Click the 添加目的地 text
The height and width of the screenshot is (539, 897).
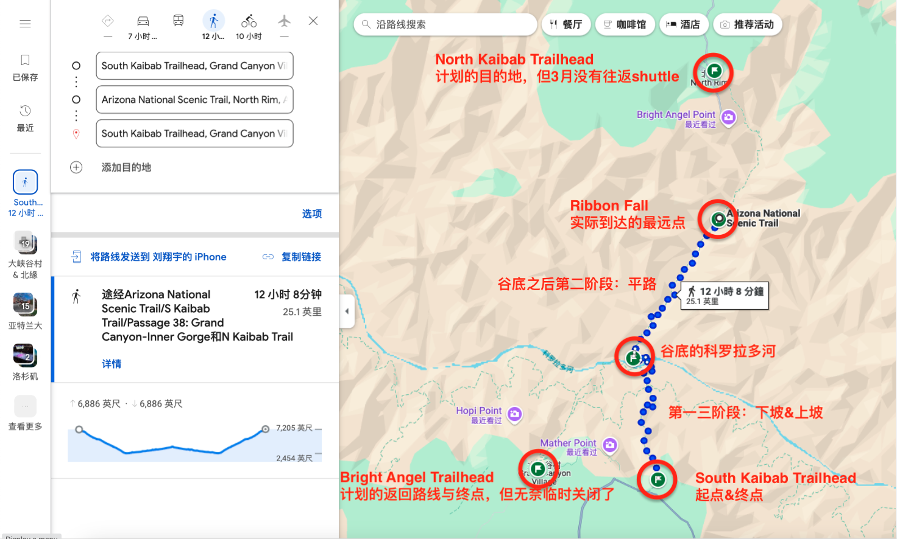tap(126, 167)
